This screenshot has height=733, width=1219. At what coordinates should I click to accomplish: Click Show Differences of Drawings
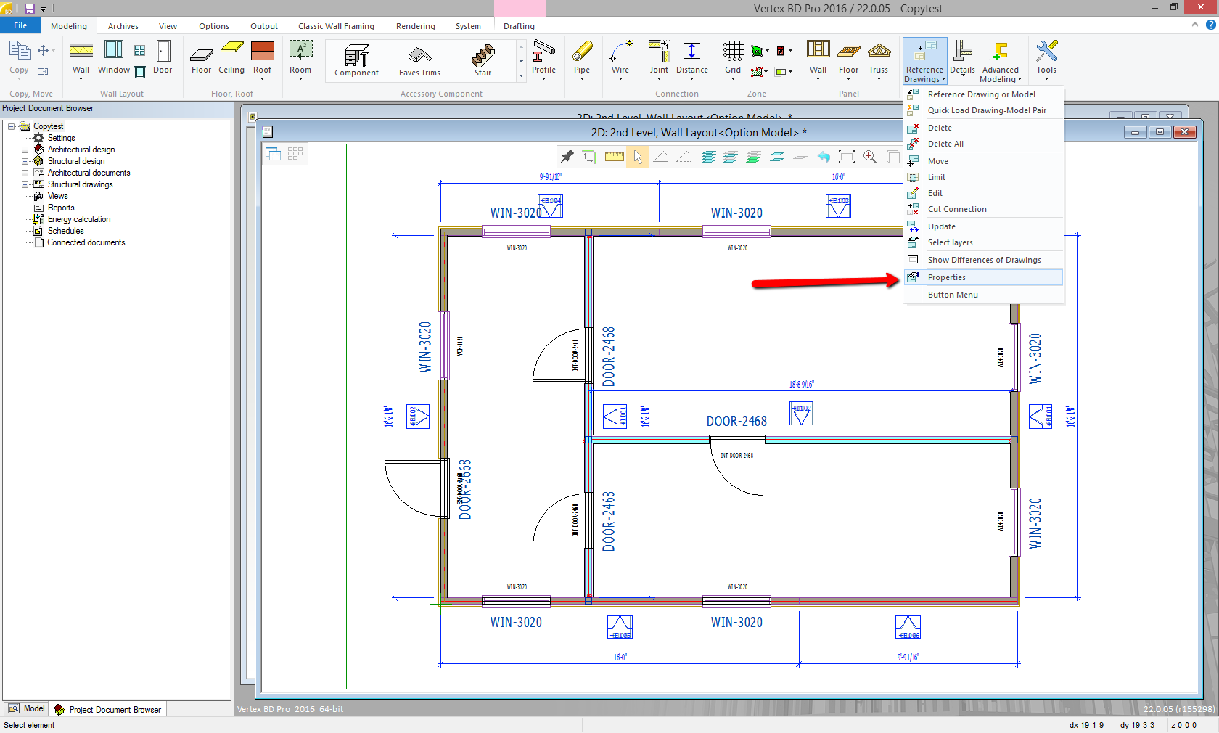point(983,260)
